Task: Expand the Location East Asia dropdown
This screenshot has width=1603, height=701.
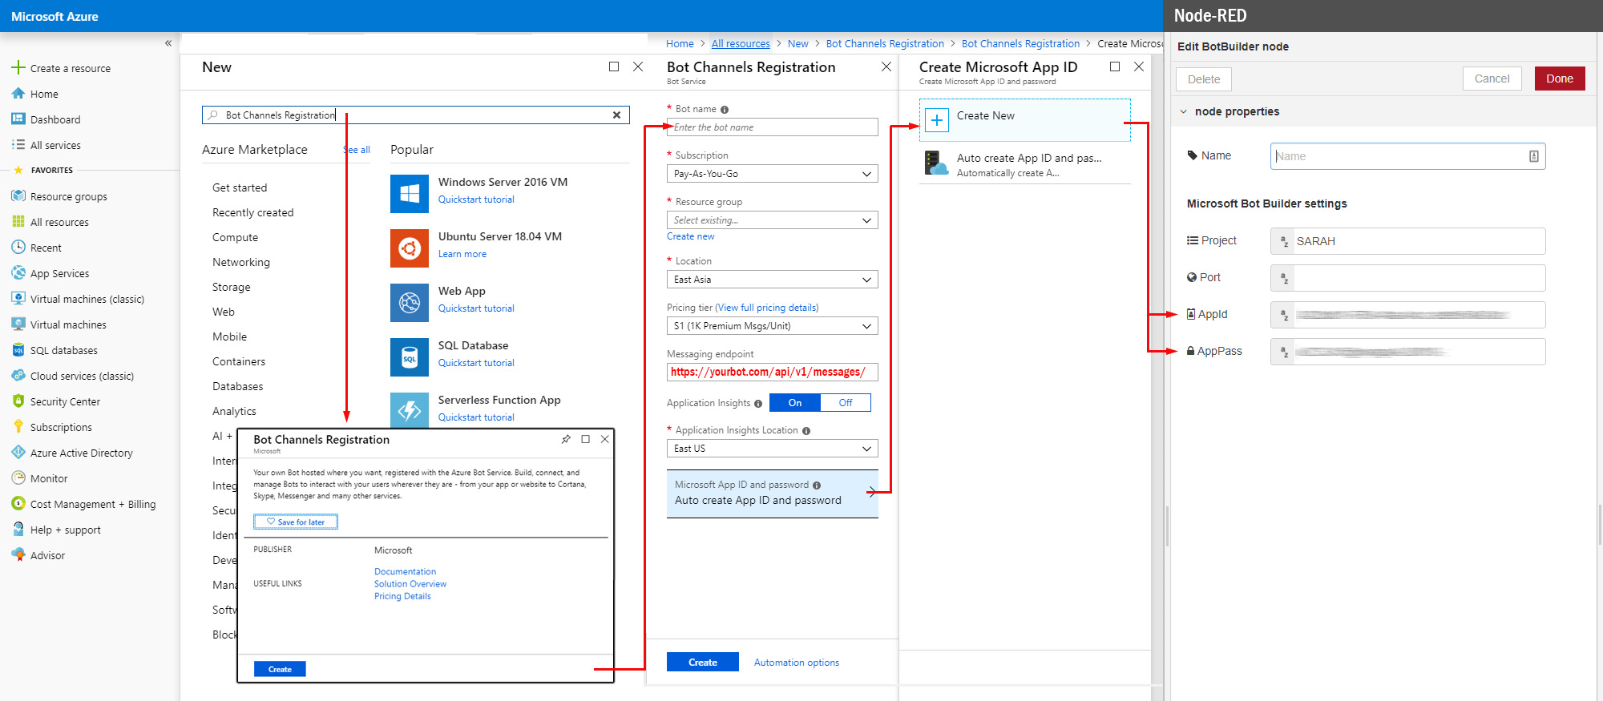Action: click(772, 280)
